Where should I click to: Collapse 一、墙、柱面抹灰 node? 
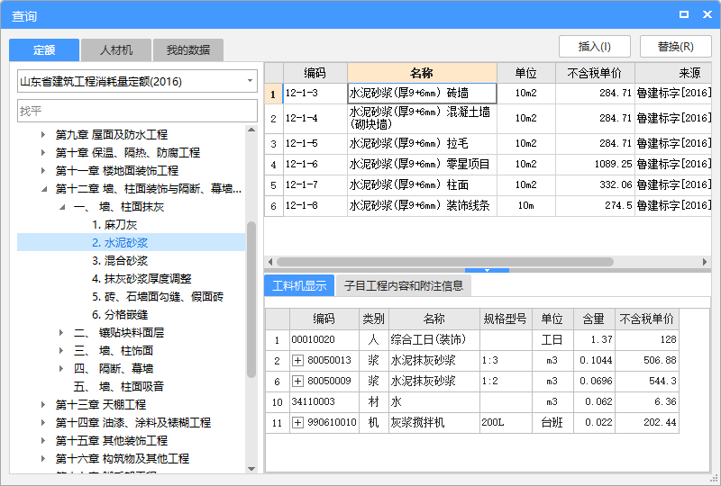coord(62,207)
